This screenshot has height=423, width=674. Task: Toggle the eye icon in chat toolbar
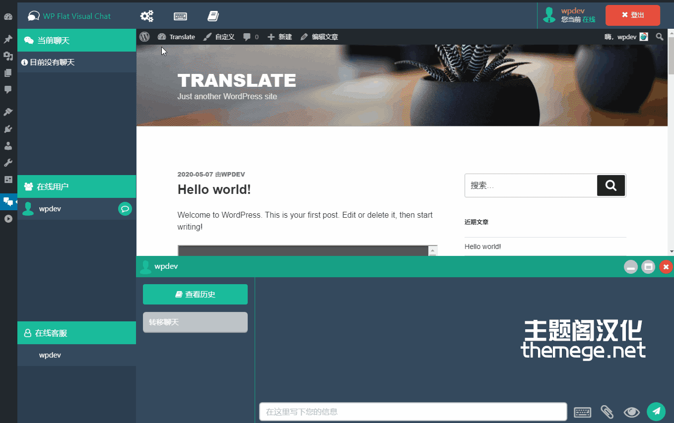click(632, 412)
